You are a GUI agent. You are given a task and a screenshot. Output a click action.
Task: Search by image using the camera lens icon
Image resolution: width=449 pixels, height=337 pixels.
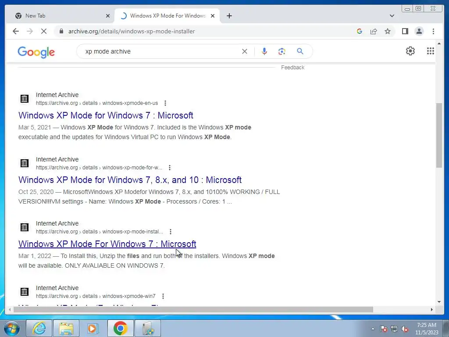click(282, 51)
